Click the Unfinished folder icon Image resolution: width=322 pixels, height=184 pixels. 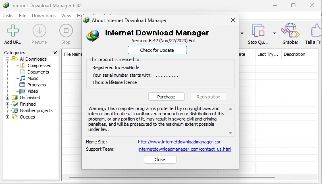[15, 98]
